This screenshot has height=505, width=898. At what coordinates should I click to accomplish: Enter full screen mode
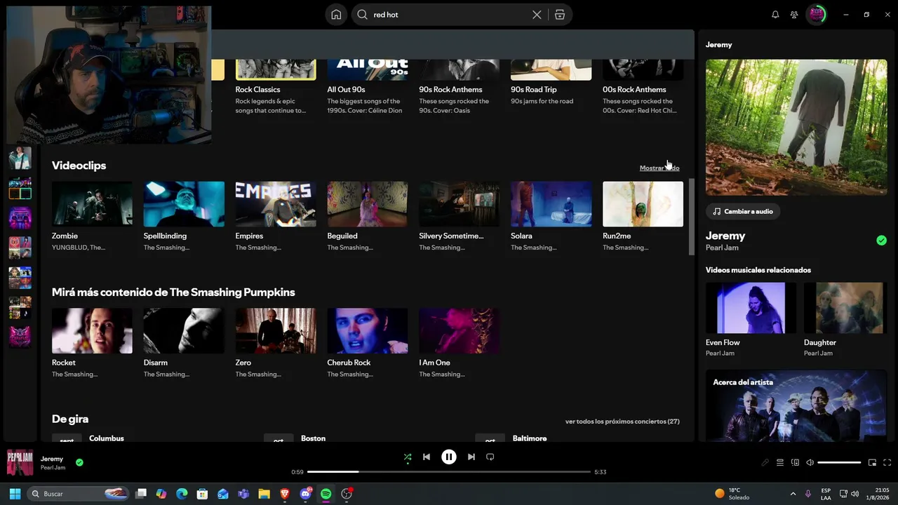887,463
